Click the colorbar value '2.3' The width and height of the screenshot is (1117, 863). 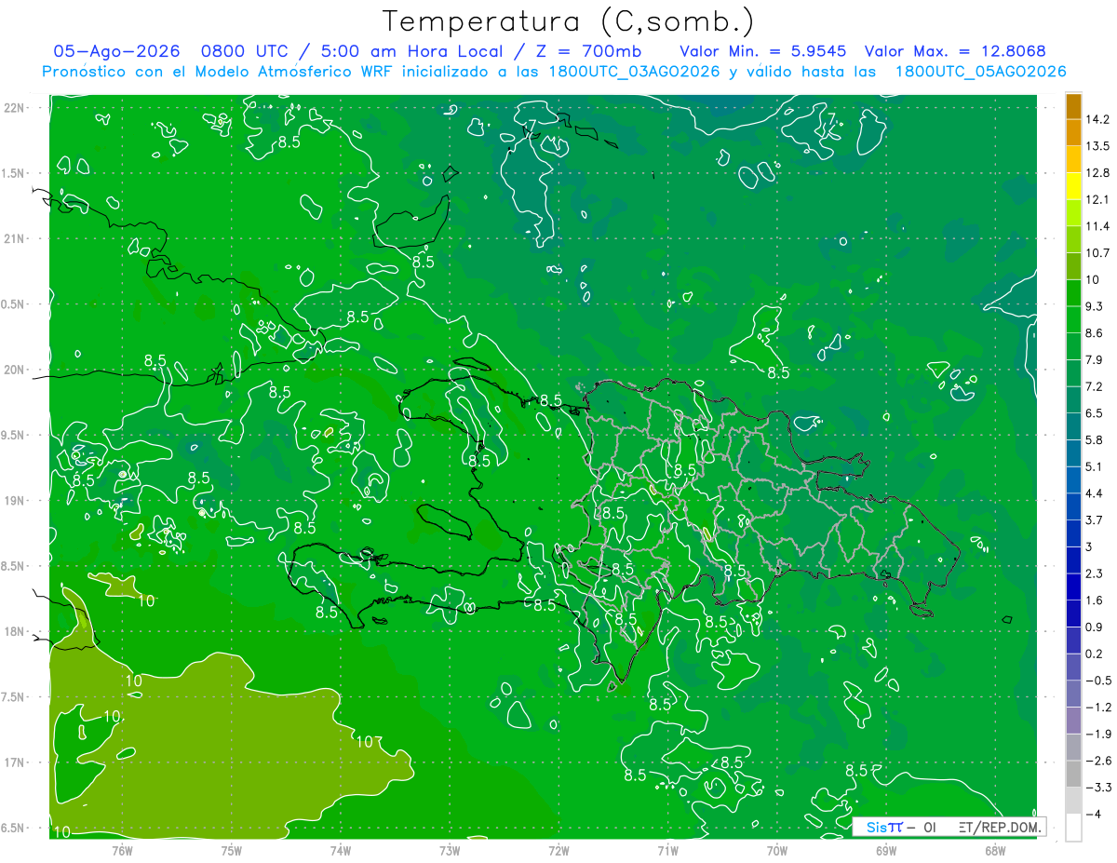(x=1095, y=573)
